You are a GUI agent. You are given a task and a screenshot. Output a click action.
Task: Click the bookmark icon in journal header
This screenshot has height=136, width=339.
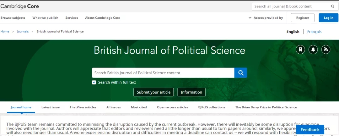coord(300,49)
